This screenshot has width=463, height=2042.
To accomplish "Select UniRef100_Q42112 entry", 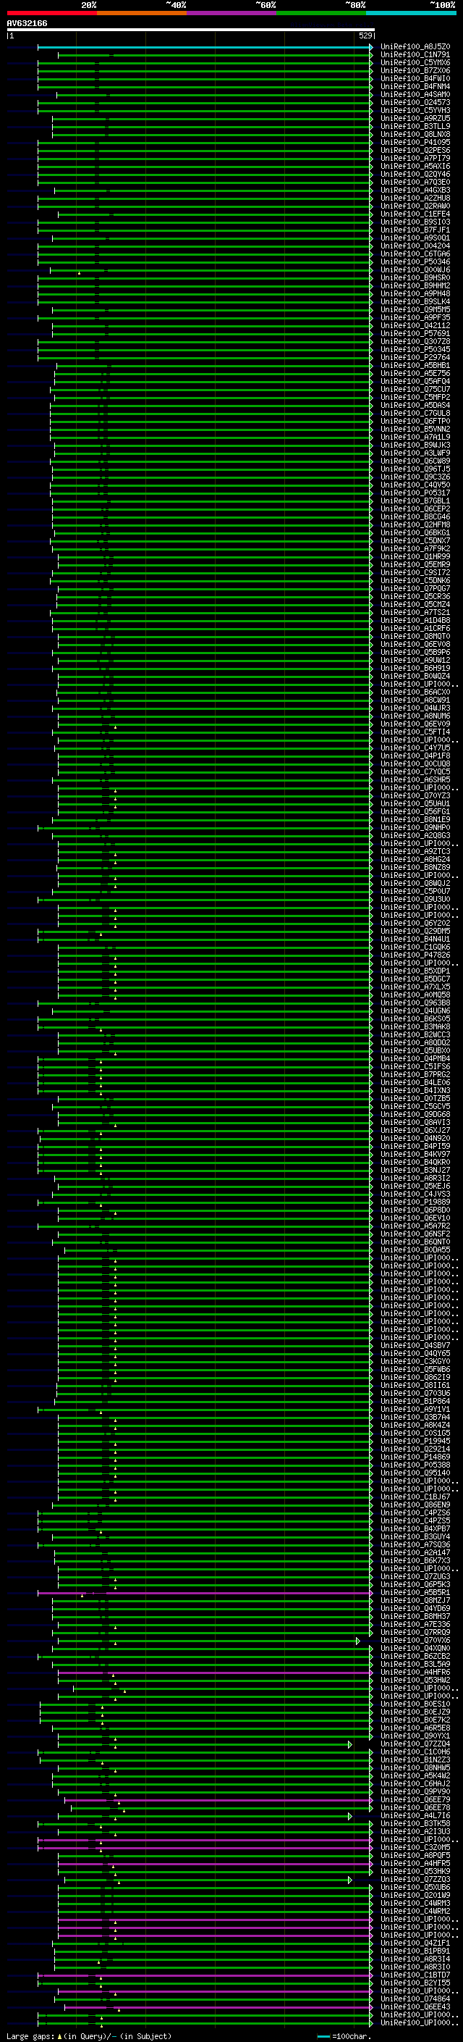I will 415,326.
